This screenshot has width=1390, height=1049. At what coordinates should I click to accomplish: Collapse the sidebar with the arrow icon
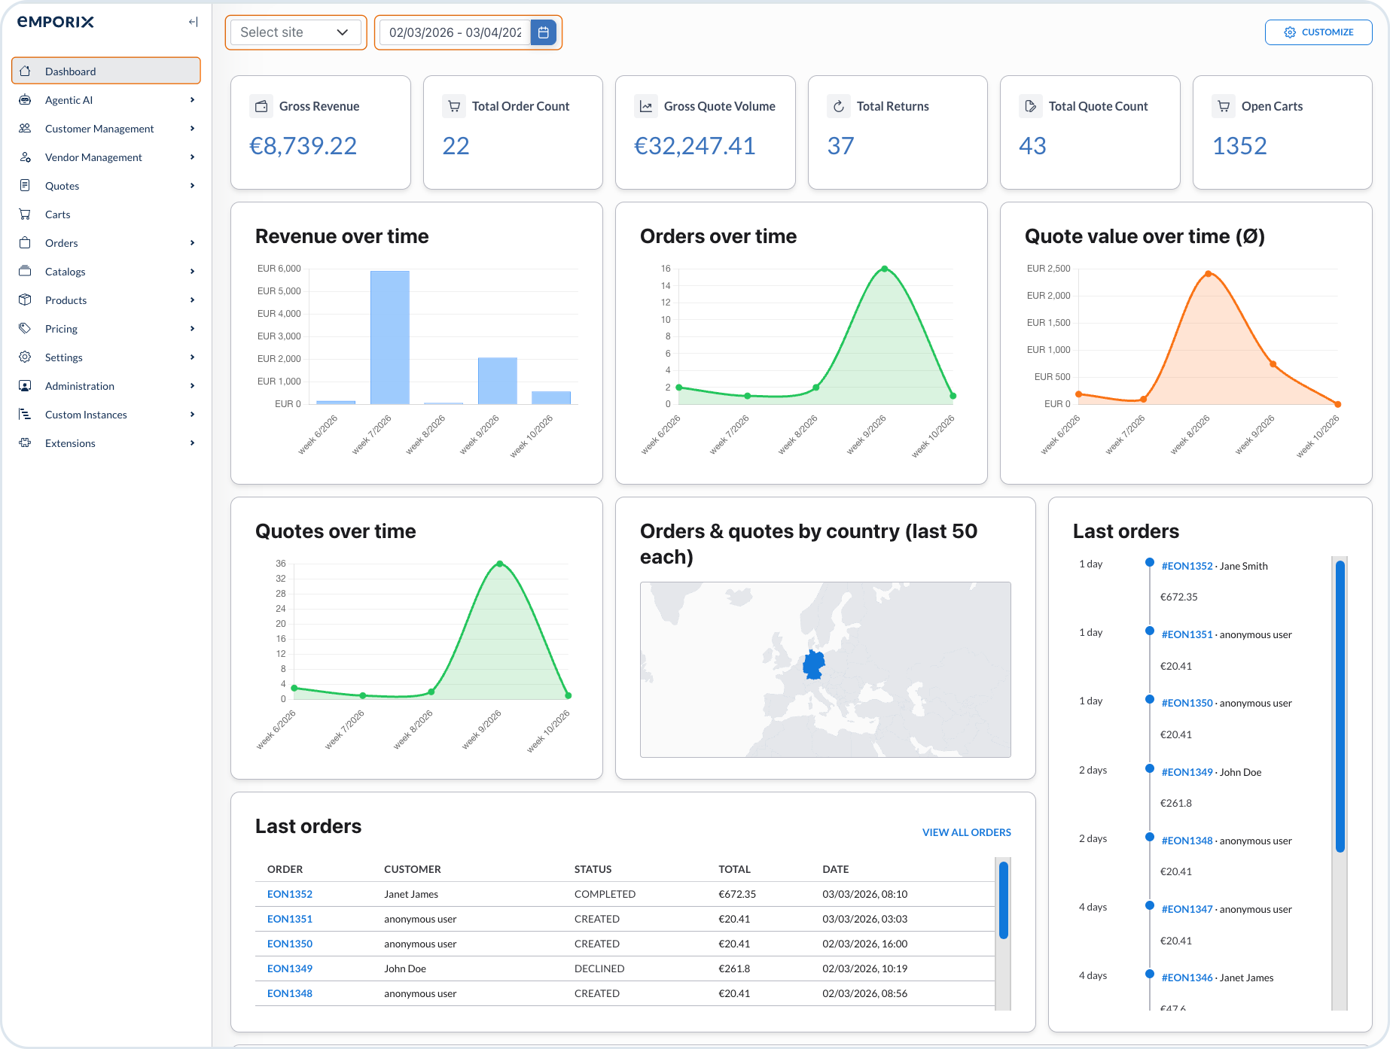tap(193, 22)
